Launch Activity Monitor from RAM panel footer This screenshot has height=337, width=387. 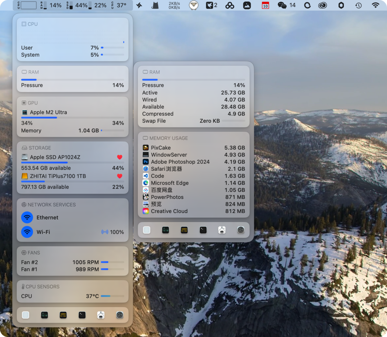[x=165, y=230]
